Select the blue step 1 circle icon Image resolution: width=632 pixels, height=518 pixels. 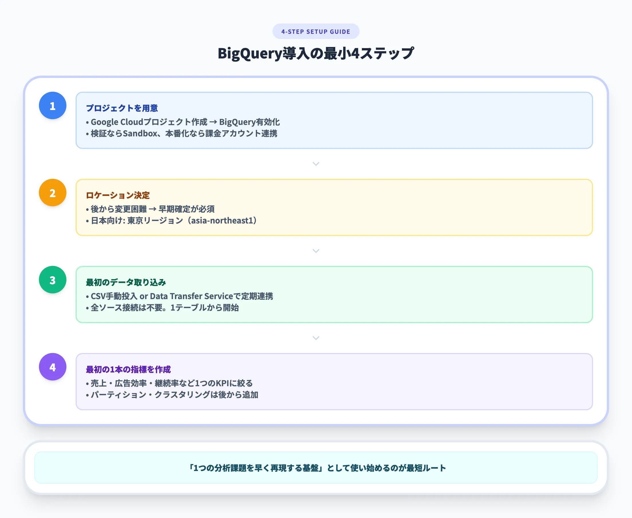(x=52, y=106)
